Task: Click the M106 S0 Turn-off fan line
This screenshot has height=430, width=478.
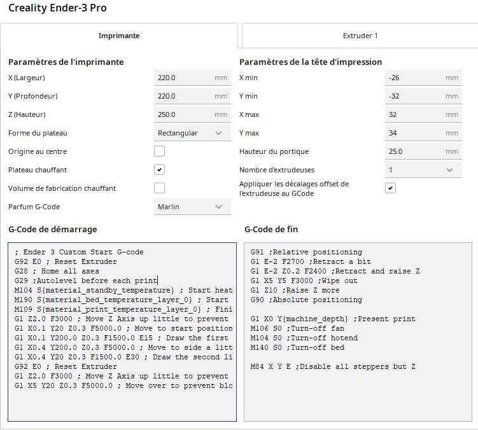Action: pyautogui.click(x=297, y=328)
